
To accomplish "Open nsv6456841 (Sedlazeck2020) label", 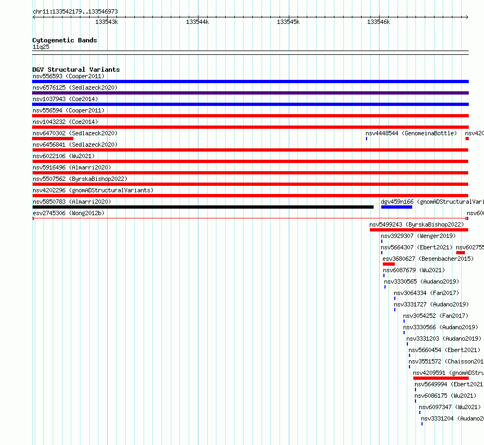I will pos(75,145).
